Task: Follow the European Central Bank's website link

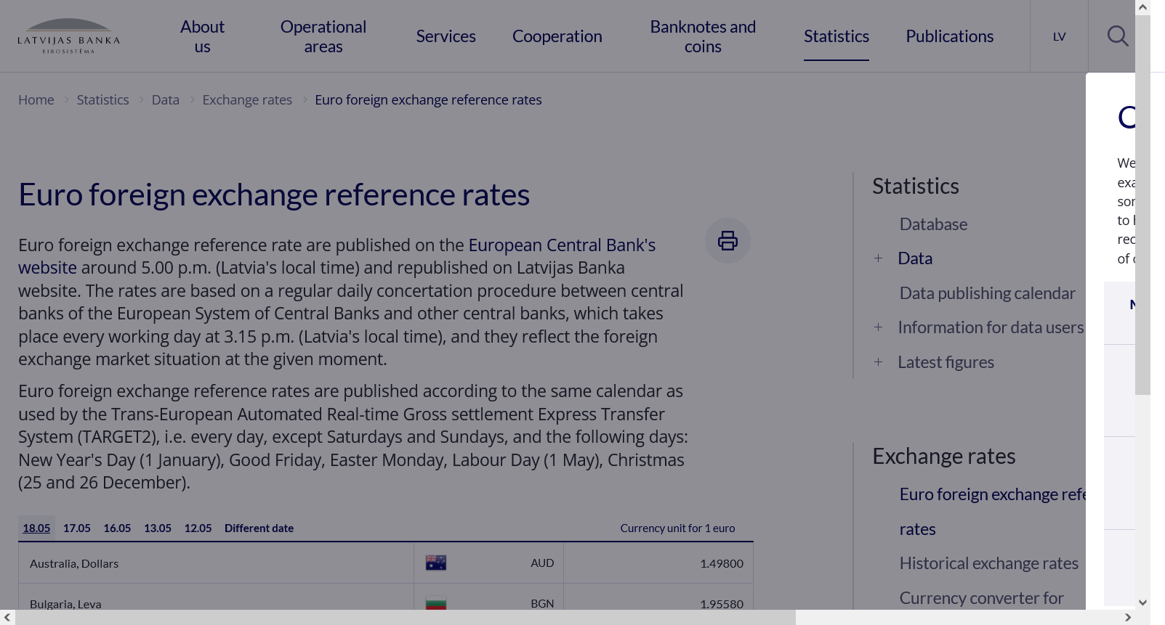Action: (561, 245)
